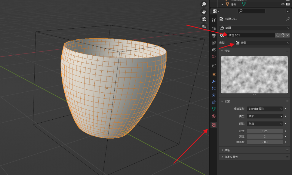Open the Collection properties tab icon

point(214,66)
